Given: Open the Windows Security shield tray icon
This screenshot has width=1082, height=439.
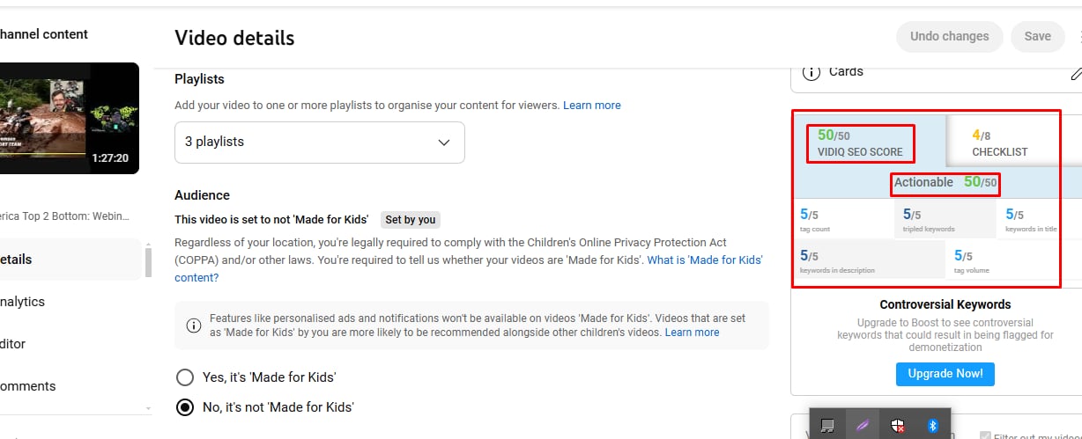Looking at the screenshot, I should point(897,426).
